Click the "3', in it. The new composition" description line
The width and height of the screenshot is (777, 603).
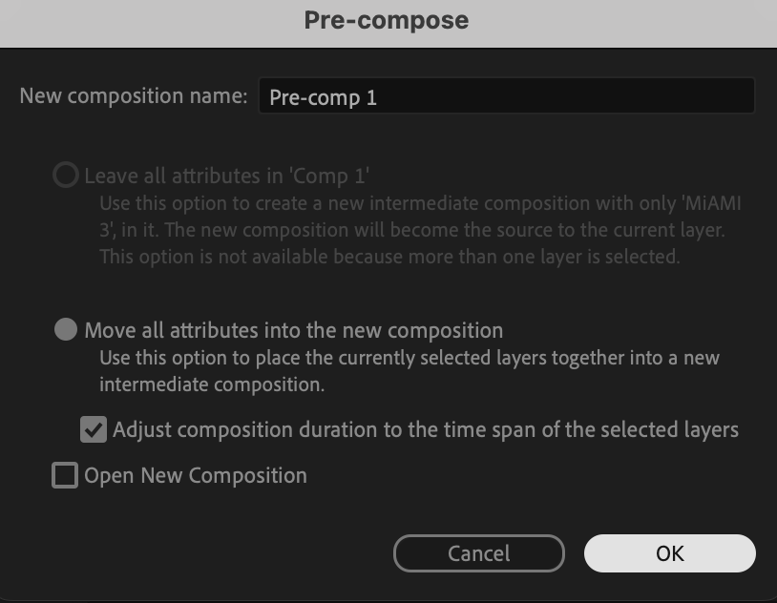(x=412, y=230)
